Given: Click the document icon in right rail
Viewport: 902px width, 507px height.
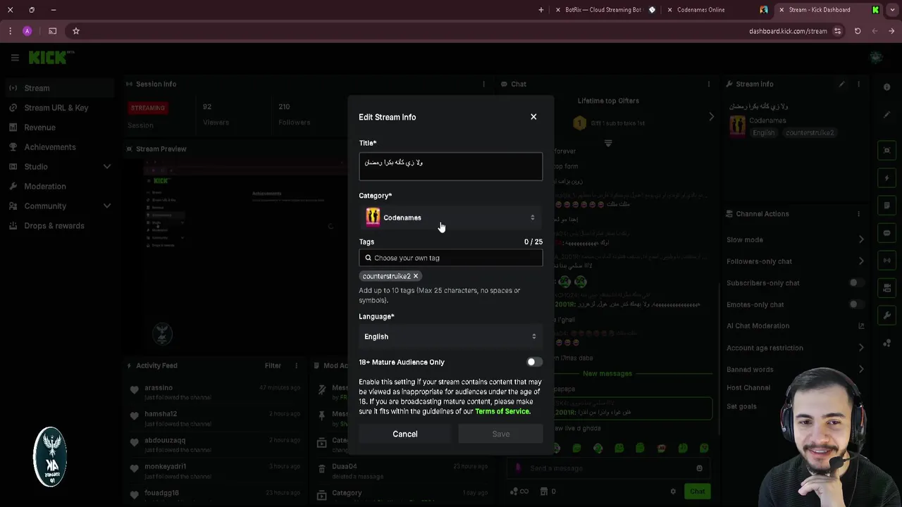Looking at the screenshot, I should pos(887,206).
